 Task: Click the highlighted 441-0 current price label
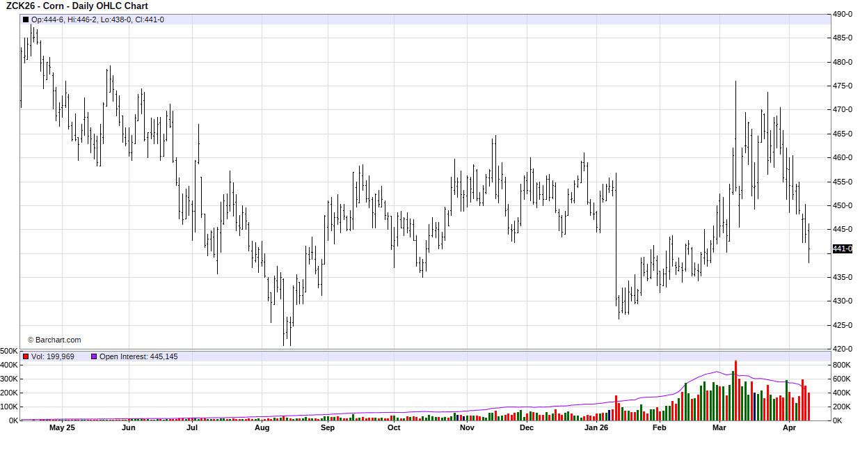843,249
